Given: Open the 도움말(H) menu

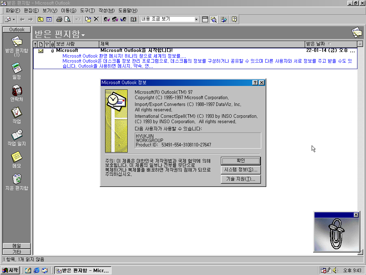Looking at the screenshot, I should point(128,10).
